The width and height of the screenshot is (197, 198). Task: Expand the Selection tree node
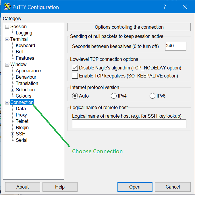(x=12, y=90)
